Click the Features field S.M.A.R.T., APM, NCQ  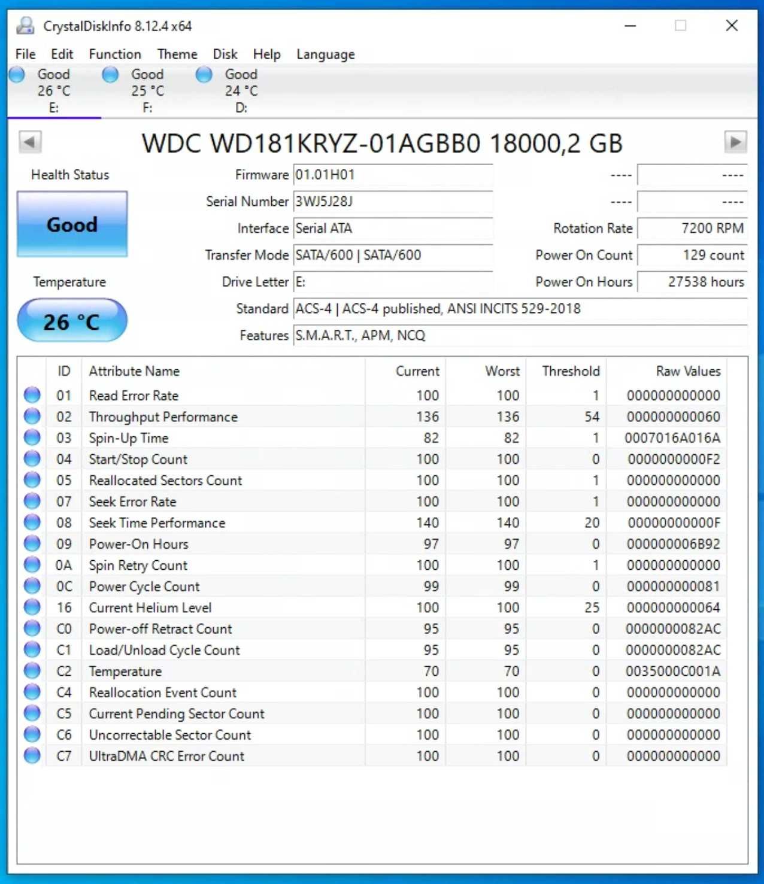click(520, 335)
